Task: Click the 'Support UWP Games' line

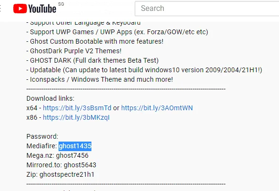Action: pyautogui.click(x=117, y=32)
